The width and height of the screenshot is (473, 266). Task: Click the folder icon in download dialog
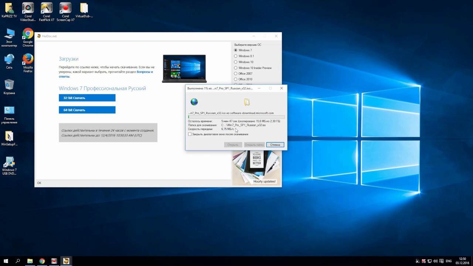pyautogui.click(x=247, y=102)
